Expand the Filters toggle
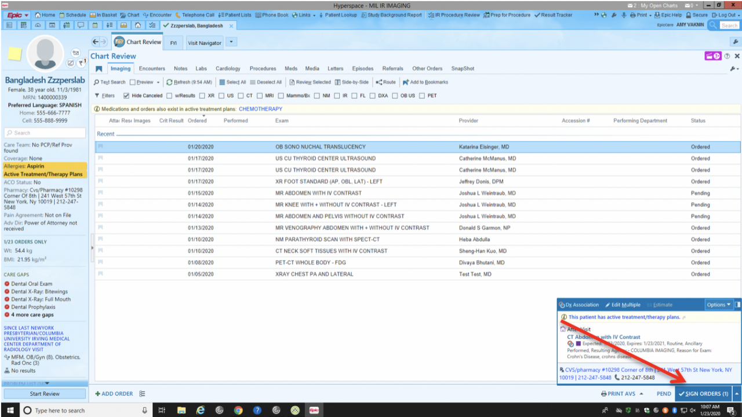The height and width of the screenshot is (417, 742). click(x=104, y=96)
